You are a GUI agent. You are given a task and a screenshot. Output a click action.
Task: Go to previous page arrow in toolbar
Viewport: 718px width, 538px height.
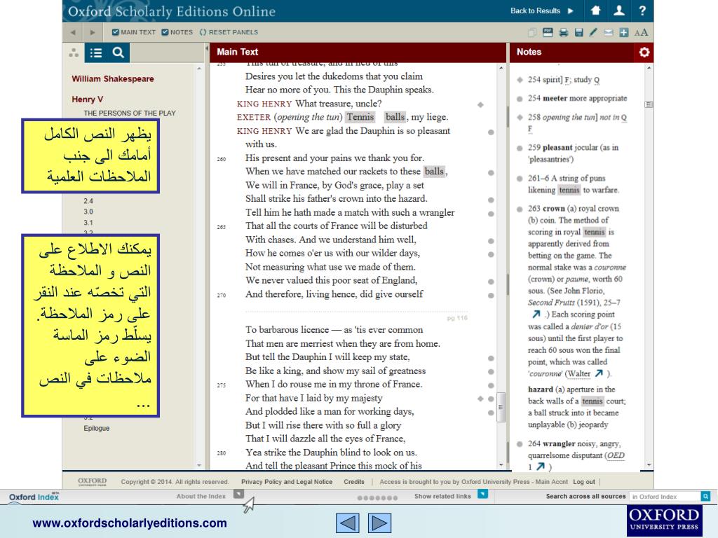[x=73, y=32]
